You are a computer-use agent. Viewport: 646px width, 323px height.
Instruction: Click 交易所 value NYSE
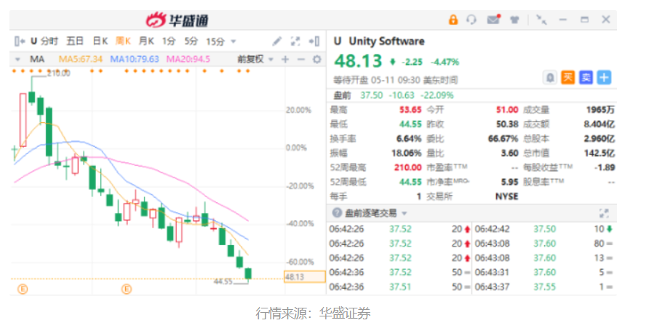[507, 196]
